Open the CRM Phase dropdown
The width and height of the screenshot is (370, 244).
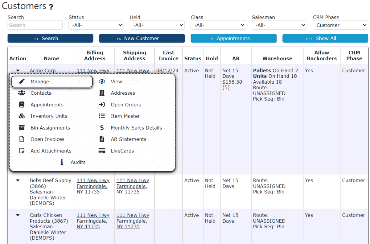click(x=340, y=25)
